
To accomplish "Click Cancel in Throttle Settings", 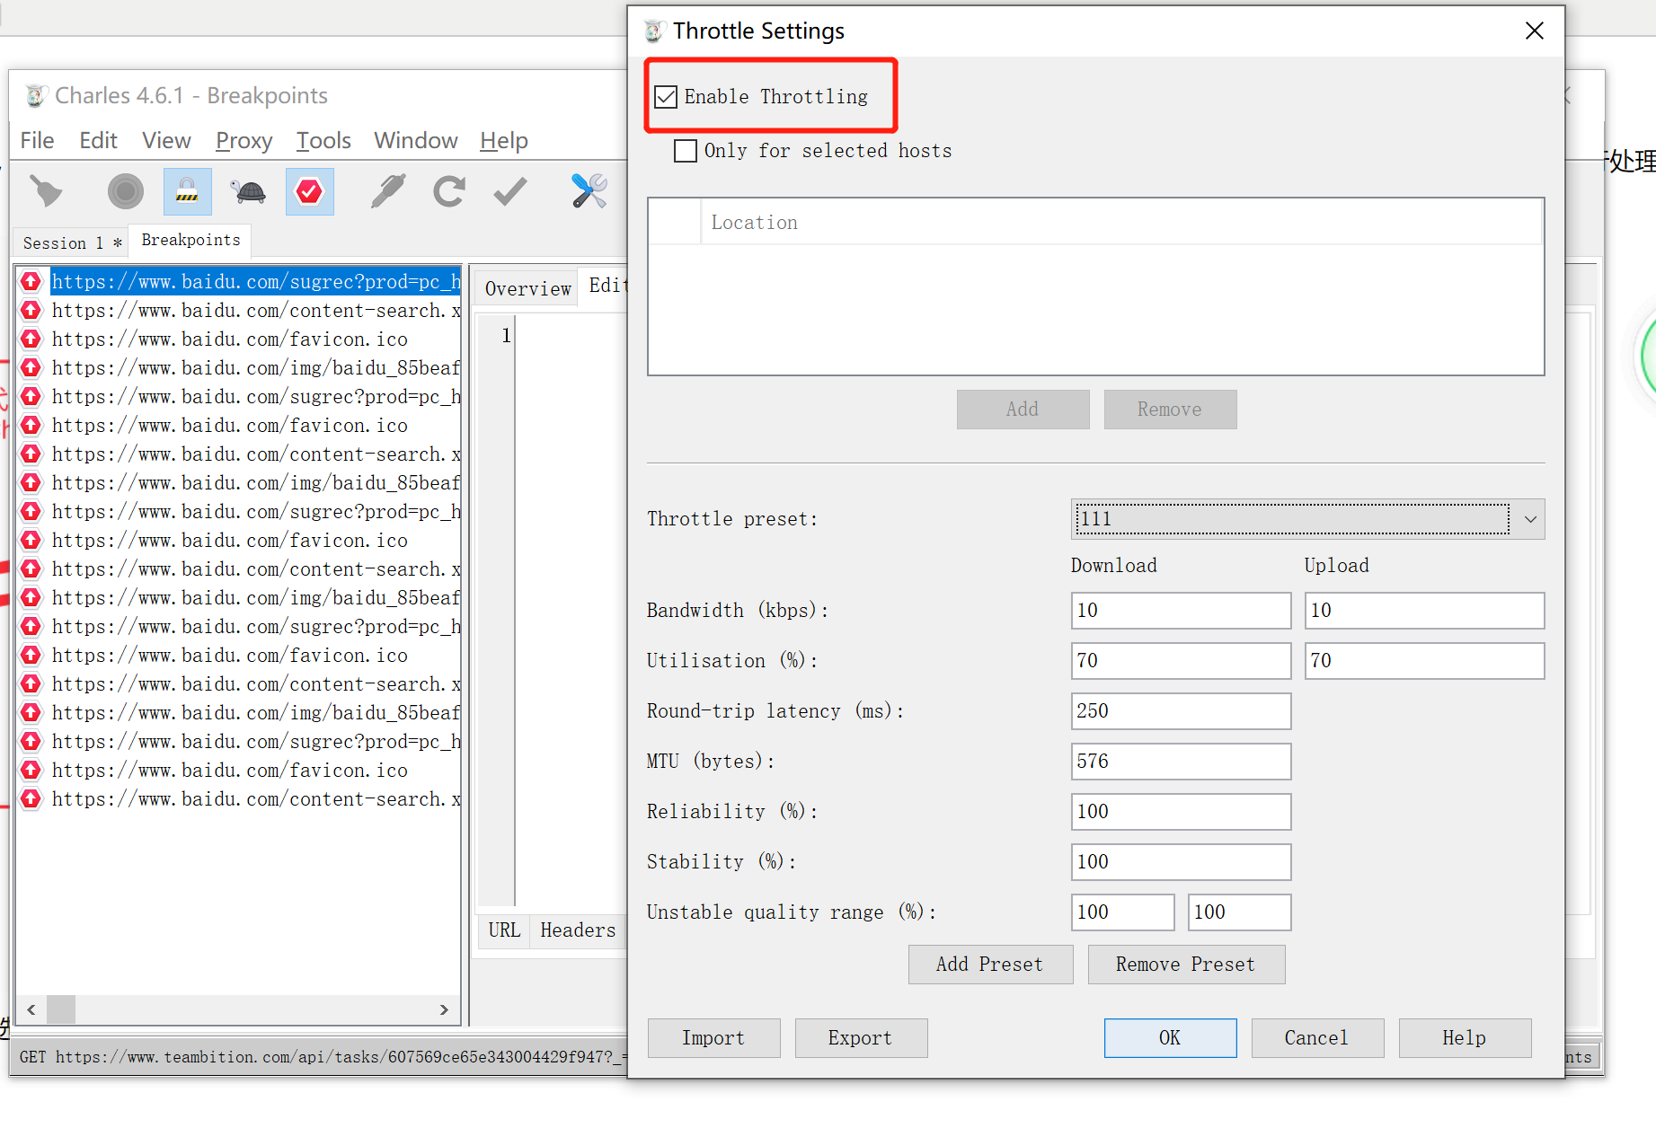I will click(1317, 1038).
